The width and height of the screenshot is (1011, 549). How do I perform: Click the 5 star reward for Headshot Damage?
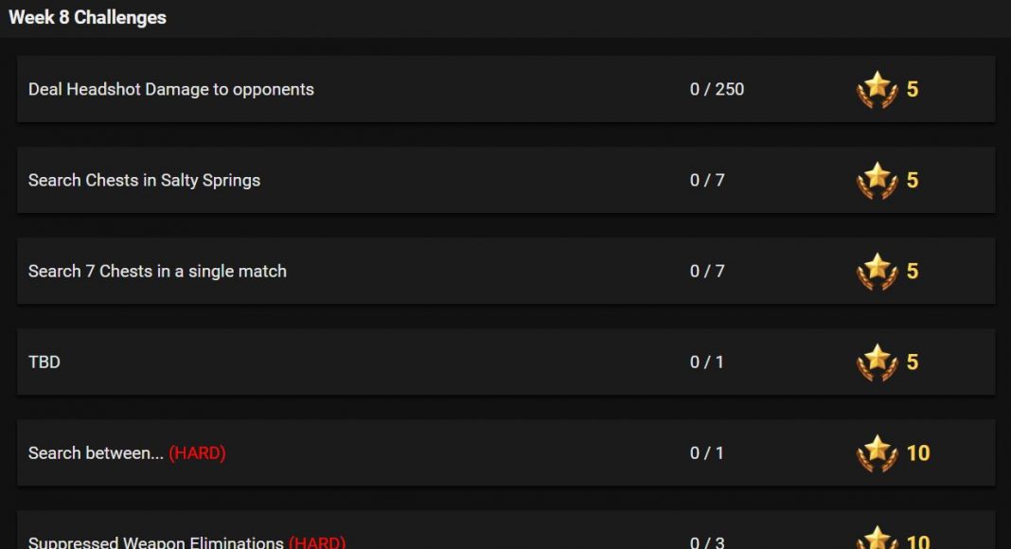click(x=912, y=89)
